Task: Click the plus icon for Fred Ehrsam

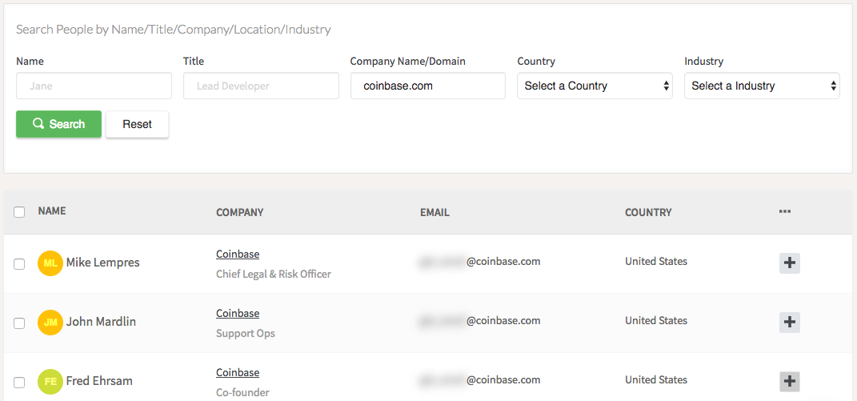Action: point(790,381)
